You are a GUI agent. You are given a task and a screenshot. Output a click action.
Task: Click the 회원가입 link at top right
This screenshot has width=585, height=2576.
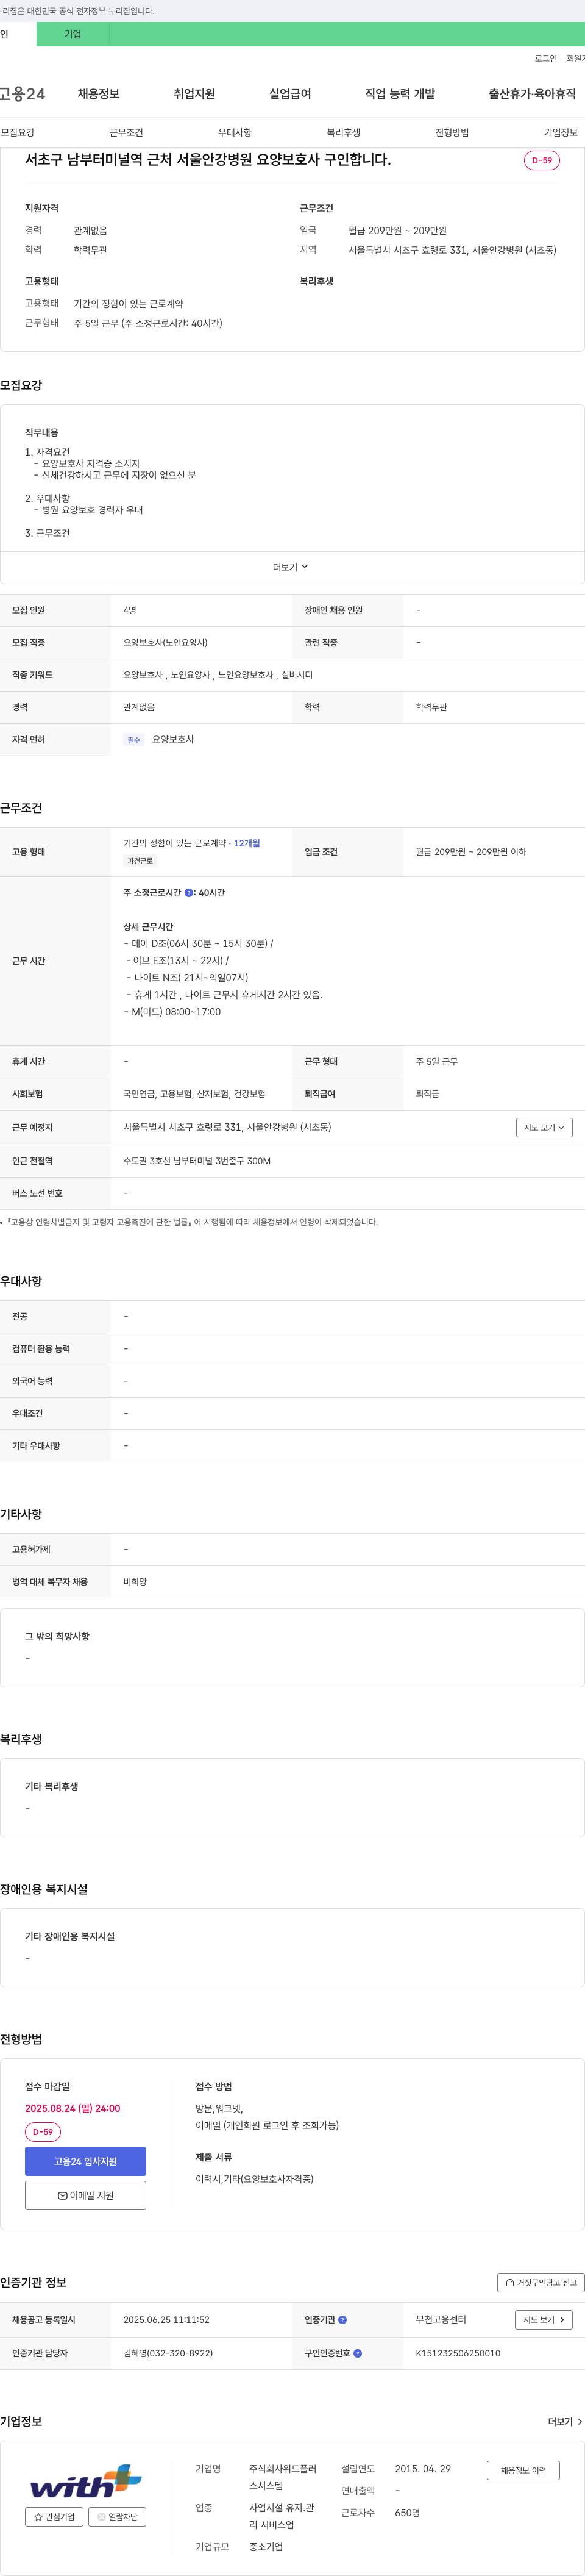(576, 59)
